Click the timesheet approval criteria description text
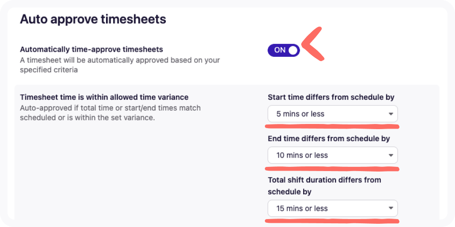Viewport: 455px width, 227px height. click(120, 65)
